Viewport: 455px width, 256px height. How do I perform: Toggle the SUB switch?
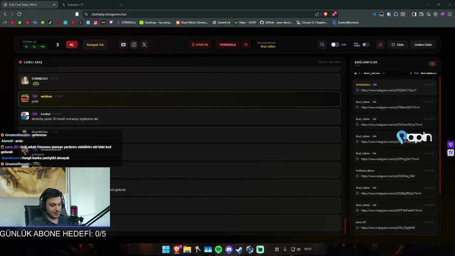point(335,44)
